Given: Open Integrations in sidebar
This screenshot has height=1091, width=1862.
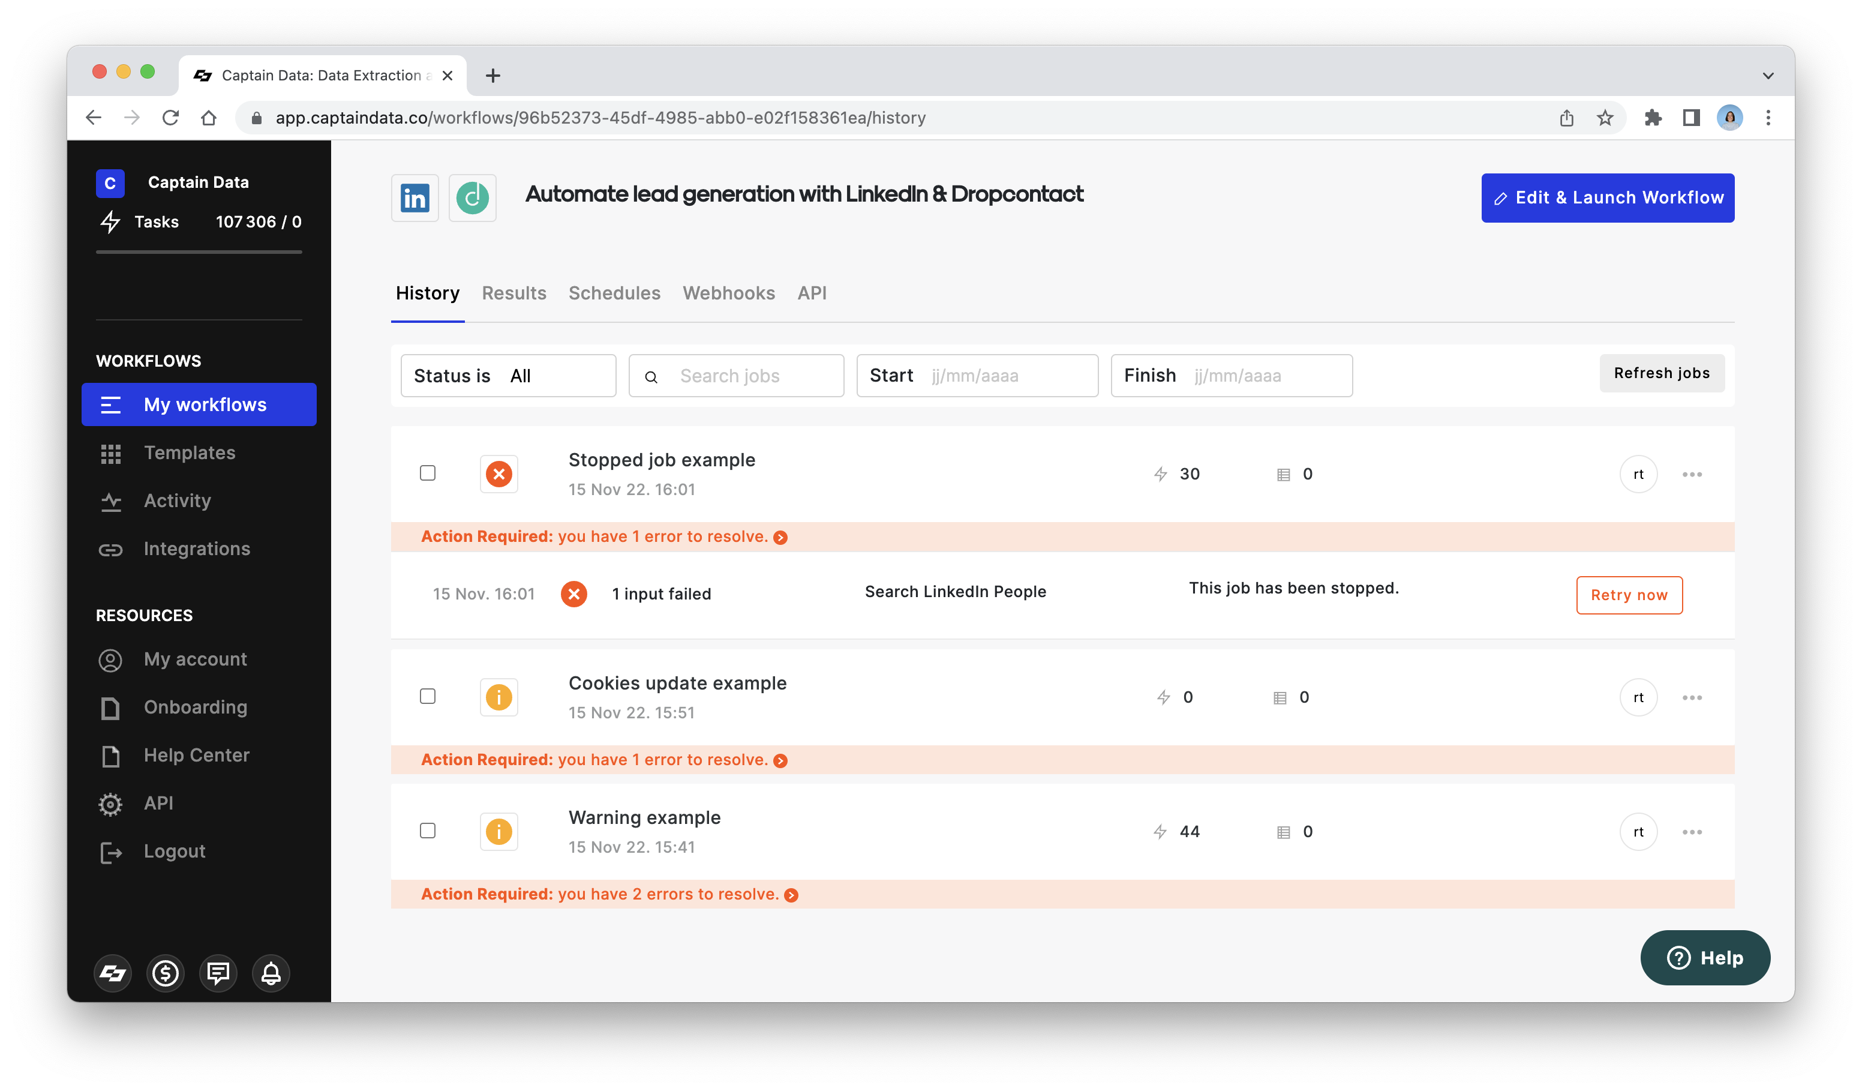Looking at the screenshot, I should click(x=199, y=549).
